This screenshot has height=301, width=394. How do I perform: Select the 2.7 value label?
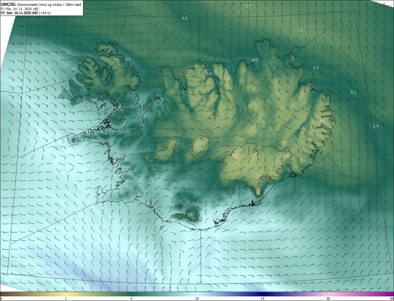pos(227,79)
